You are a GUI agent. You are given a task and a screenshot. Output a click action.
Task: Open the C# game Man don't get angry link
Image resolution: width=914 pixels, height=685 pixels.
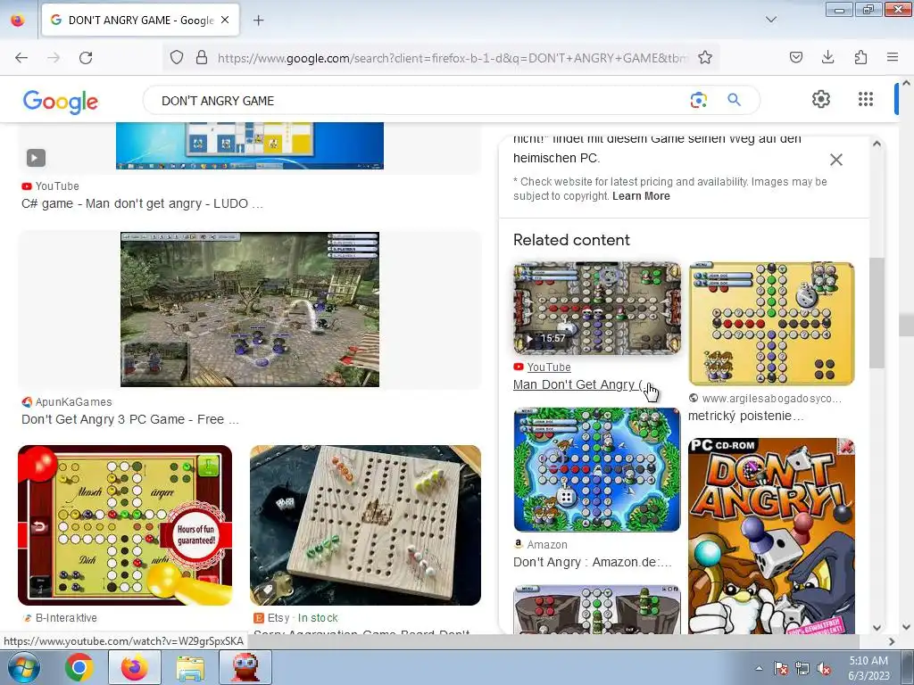[x=142, y=204]
